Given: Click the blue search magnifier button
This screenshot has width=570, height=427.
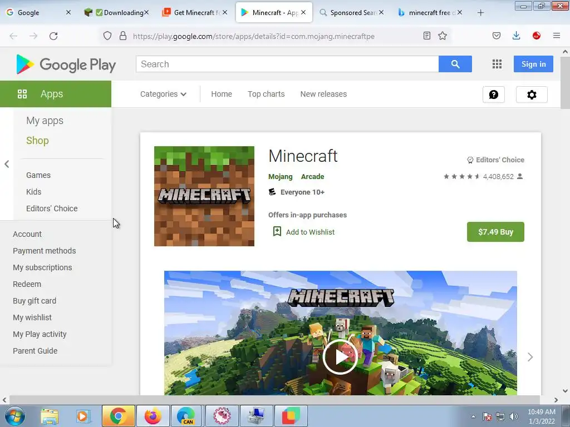Looking at the screenshot, I should point(455,64).
